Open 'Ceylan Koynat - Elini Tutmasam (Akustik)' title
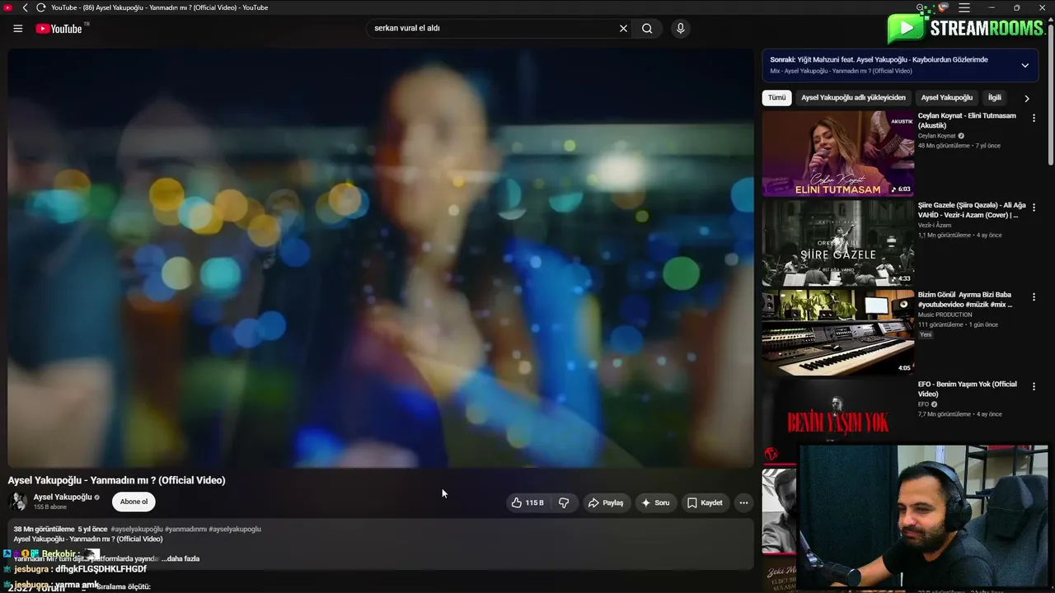Image resolution: width=1055 pixels, height=593 pixels. [967, 121]
